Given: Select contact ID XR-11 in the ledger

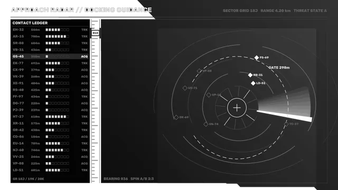Looking at the screenshot, I should 18,123.
